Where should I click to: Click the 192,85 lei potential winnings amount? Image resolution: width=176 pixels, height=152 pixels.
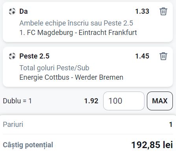[x=152, y=145]
